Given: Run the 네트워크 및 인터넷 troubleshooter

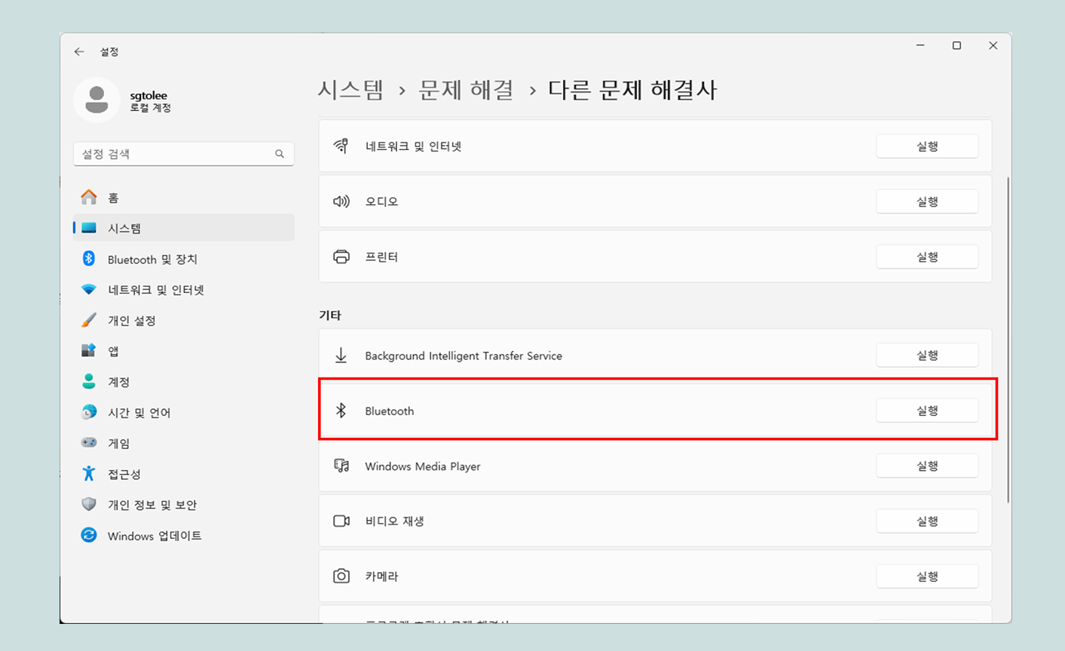Looking at the screenshot, I should coord(927,146).
